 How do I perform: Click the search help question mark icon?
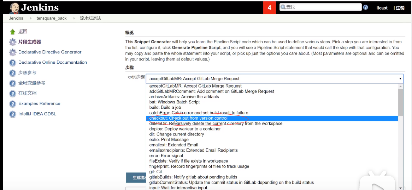(x=365, y=7)
